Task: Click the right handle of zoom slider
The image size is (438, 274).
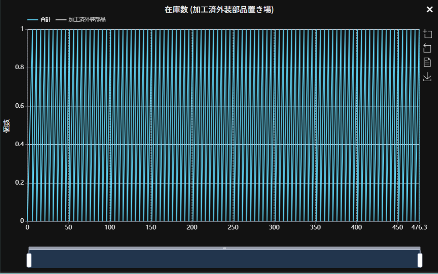Action: pyautogui.click(x=420, y=260)
